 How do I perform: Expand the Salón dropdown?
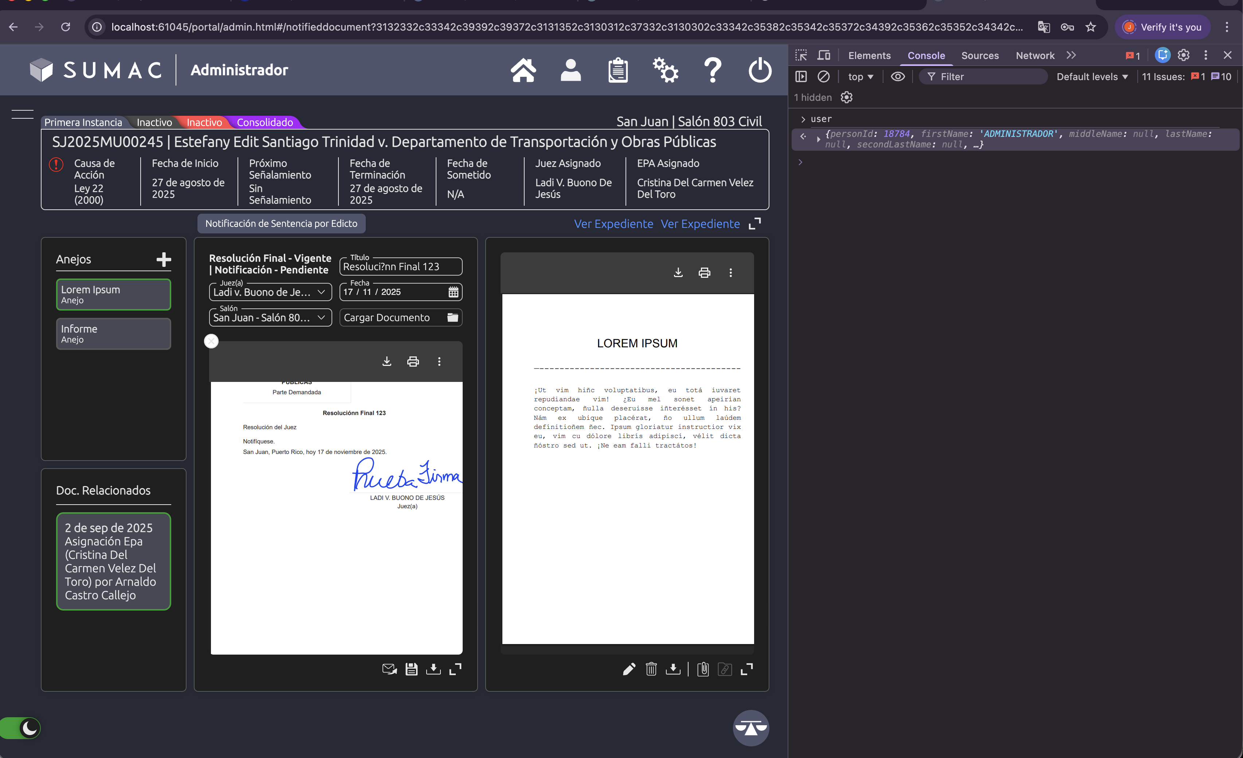(270, 317)
